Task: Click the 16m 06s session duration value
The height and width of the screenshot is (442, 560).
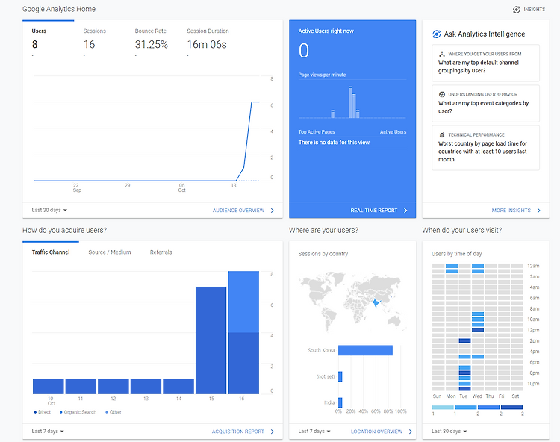Action: (207, 44)
